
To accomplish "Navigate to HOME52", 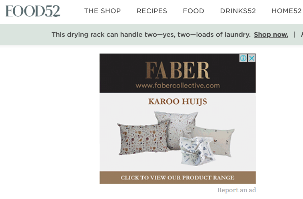I will click(x=287, y=11).
